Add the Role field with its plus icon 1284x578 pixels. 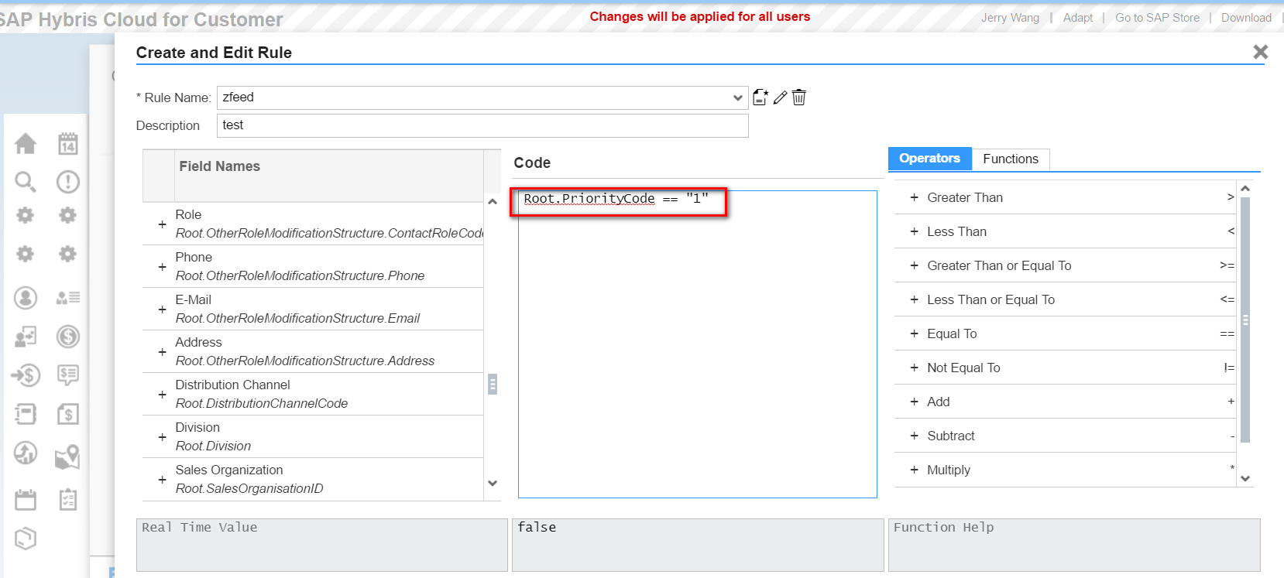pos(162,224)
